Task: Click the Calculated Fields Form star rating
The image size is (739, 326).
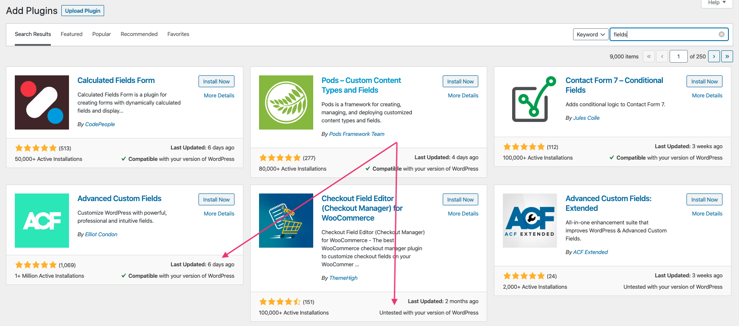Action: (36, 148)
